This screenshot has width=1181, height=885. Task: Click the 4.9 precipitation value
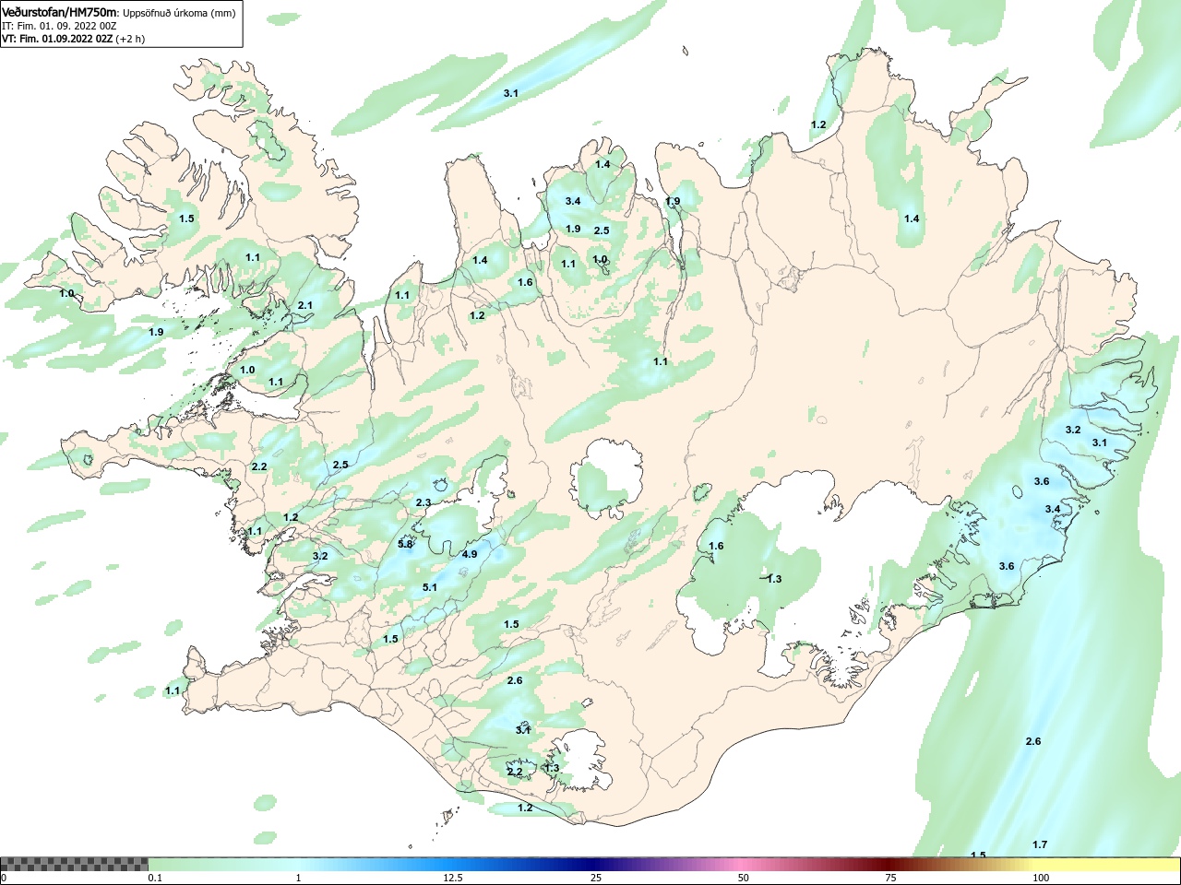click(470, 554)
